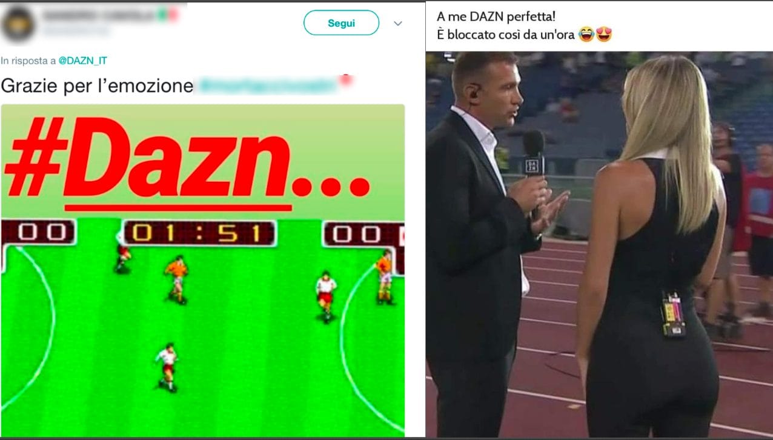Click the blurred profile avatar
773x440 pixels.
18,24
